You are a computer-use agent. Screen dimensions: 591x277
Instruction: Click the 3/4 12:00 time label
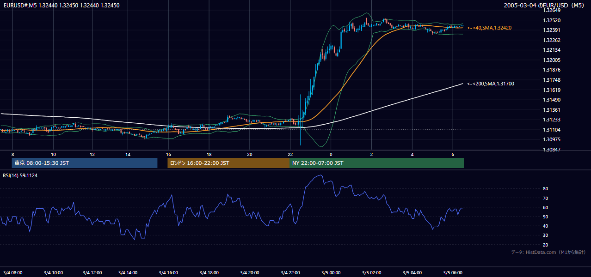click(x=92, y=272)
